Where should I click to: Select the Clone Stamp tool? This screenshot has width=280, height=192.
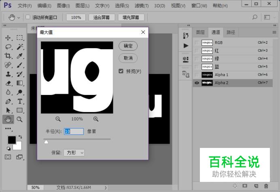click(8, 74)
